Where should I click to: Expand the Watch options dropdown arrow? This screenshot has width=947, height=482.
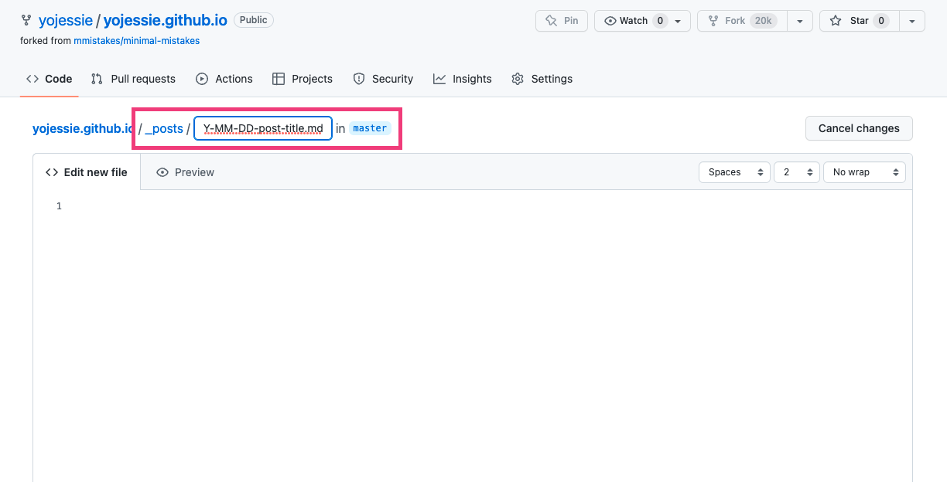[x=679, y=21]
